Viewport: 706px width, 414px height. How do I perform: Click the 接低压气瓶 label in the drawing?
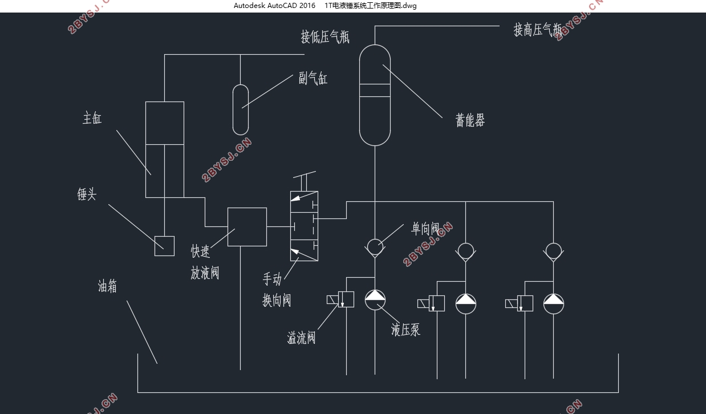[325, 38]
